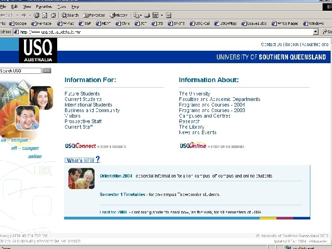This screenshot has width=332, height=249.
Task: Open the Current Students link
Action: 83,99
